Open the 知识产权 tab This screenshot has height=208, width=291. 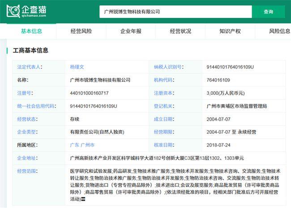click(230, 31)
